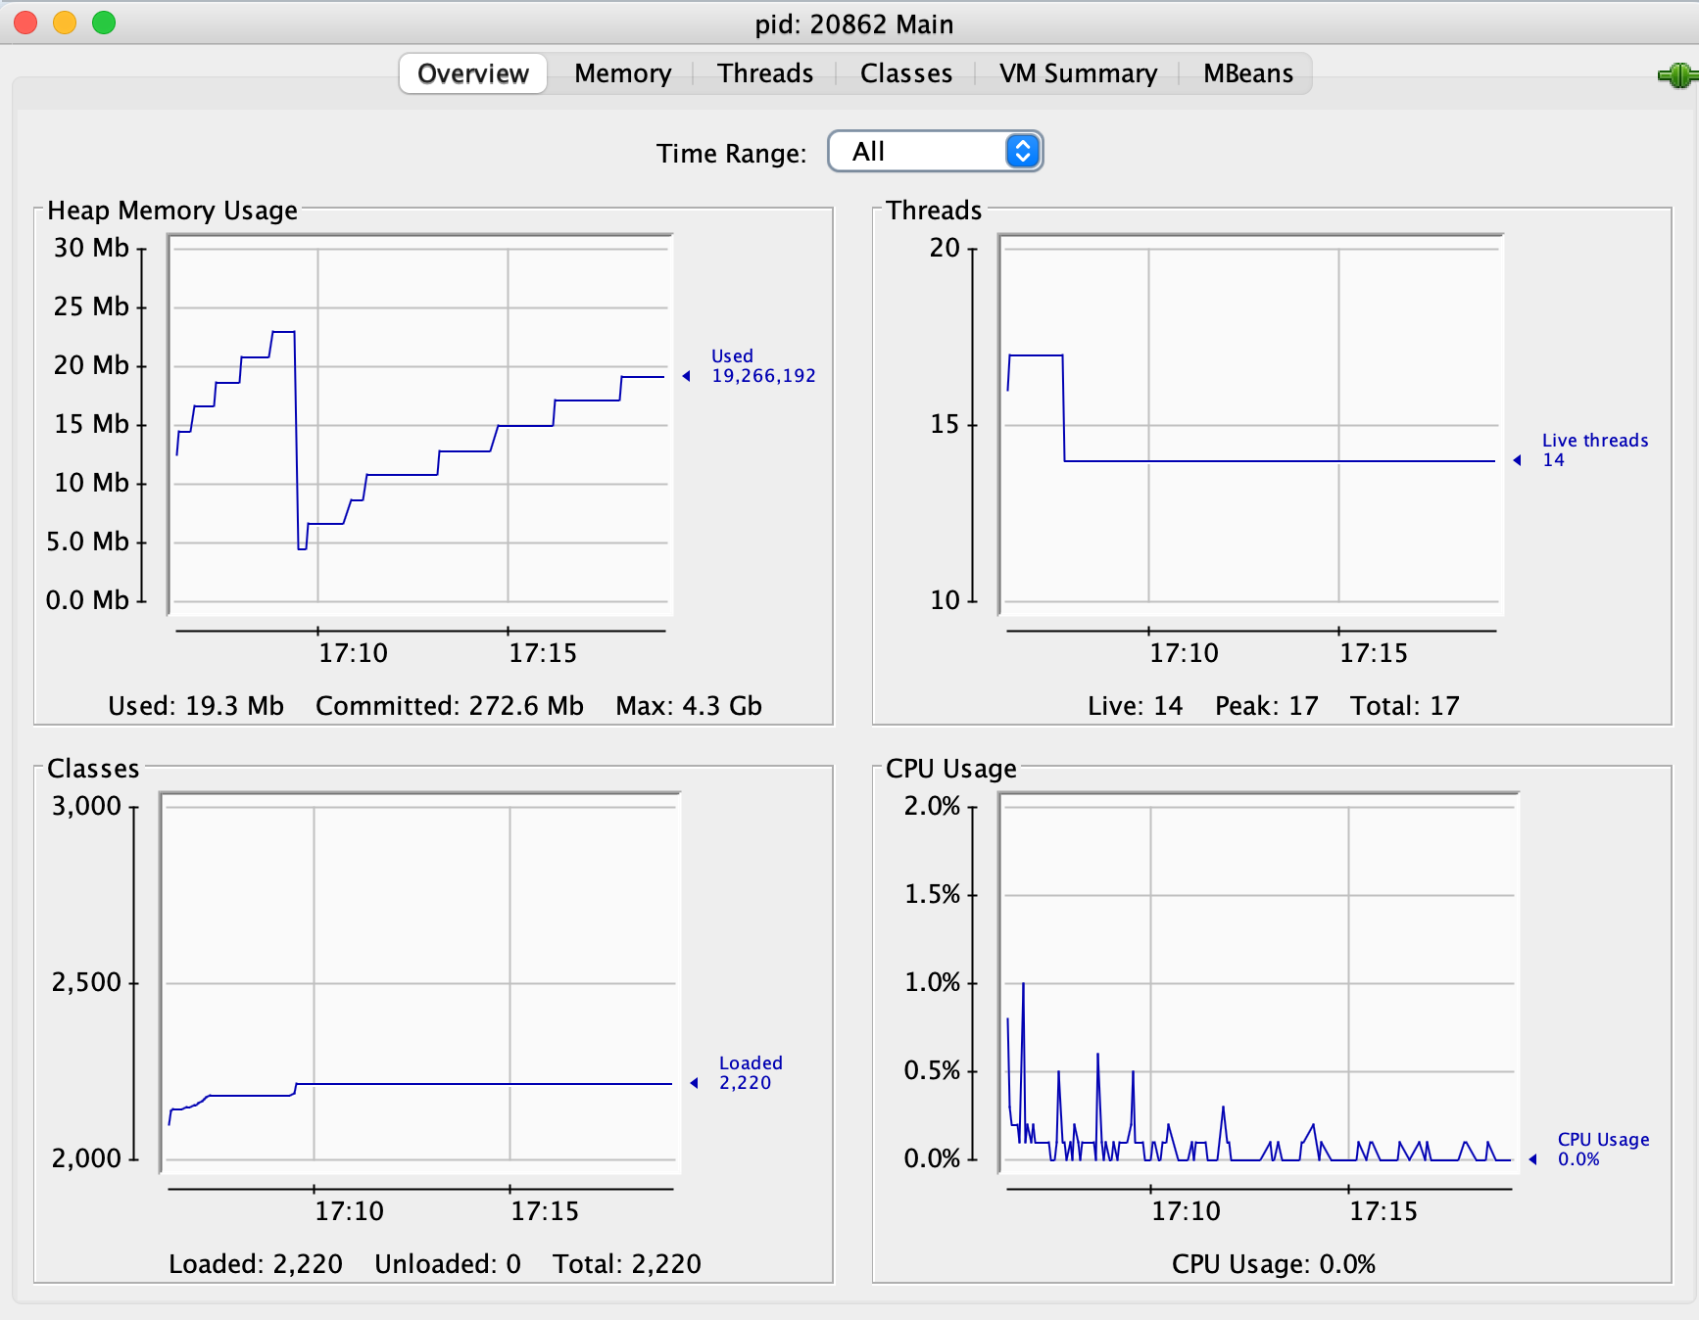Minimize the window using yellow button
The height and width of the screenshot is (1320, 1699).
point(65,23)
